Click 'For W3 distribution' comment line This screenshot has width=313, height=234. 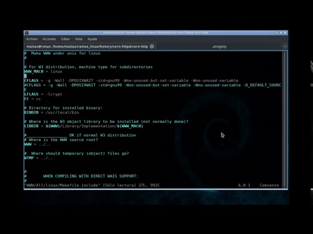(x=88, y=67)
